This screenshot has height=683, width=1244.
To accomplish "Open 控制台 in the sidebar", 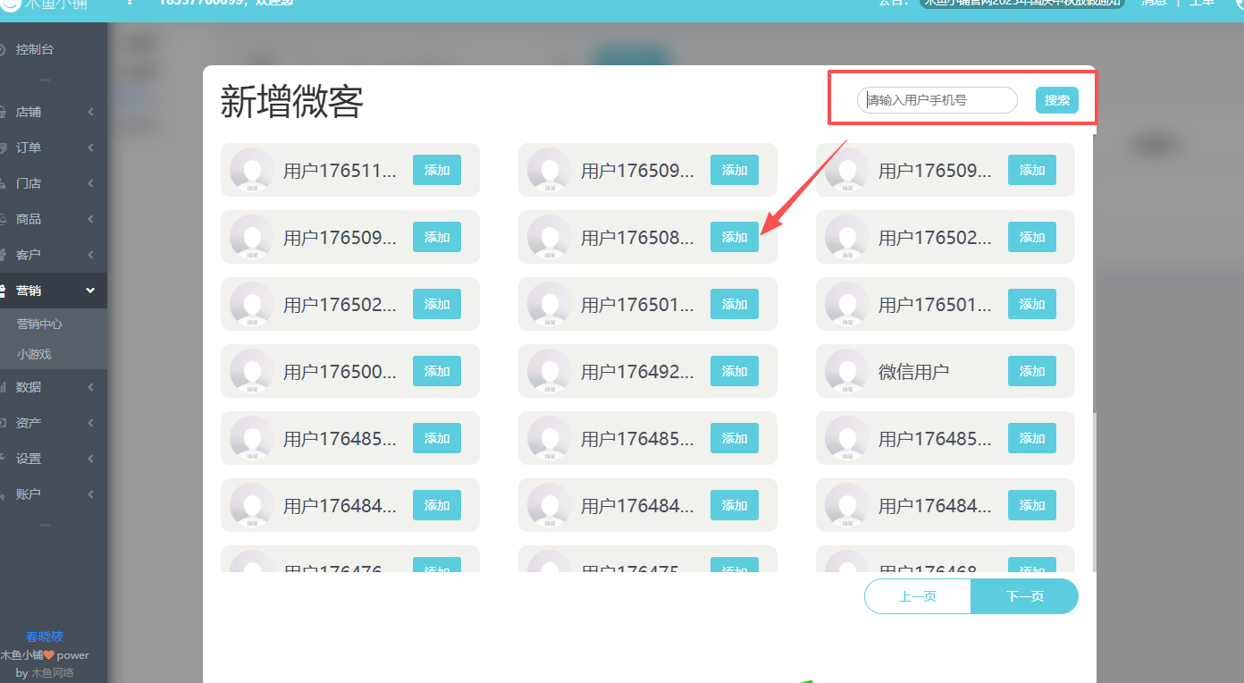I will (34, 49).
